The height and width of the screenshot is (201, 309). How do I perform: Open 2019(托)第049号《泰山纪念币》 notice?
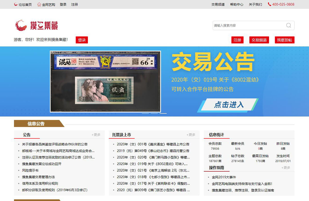[x=153, y=151]
